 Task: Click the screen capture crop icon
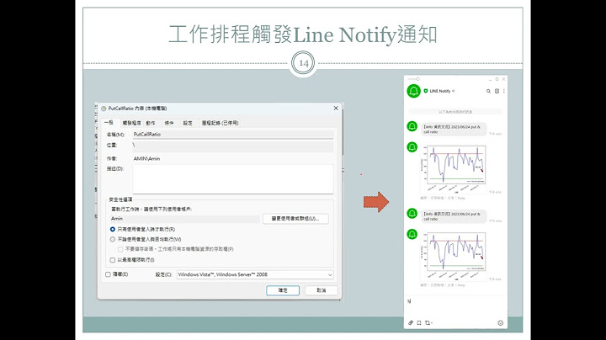428,322
